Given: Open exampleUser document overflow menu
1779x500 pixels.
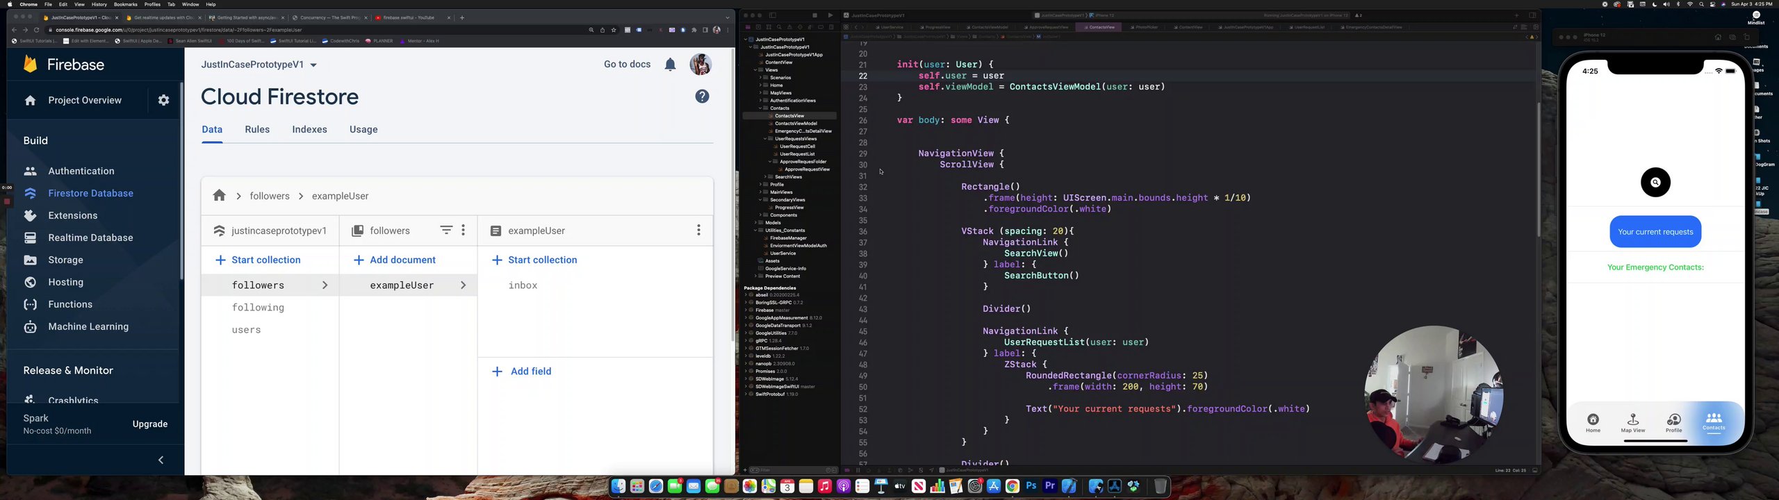Looking at the screenshot, I should tap(698, 230).
